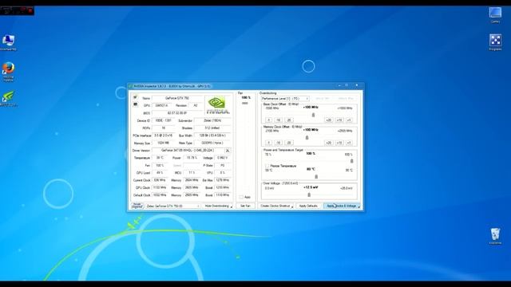
Task: Click the GeForce GTX 750 Name field
Action: pos(177,98)
